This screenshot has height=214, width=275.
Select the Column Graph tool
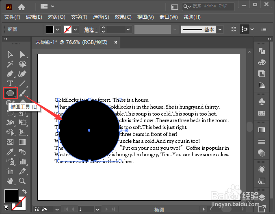pyautogui.click(x=22, y=161)
